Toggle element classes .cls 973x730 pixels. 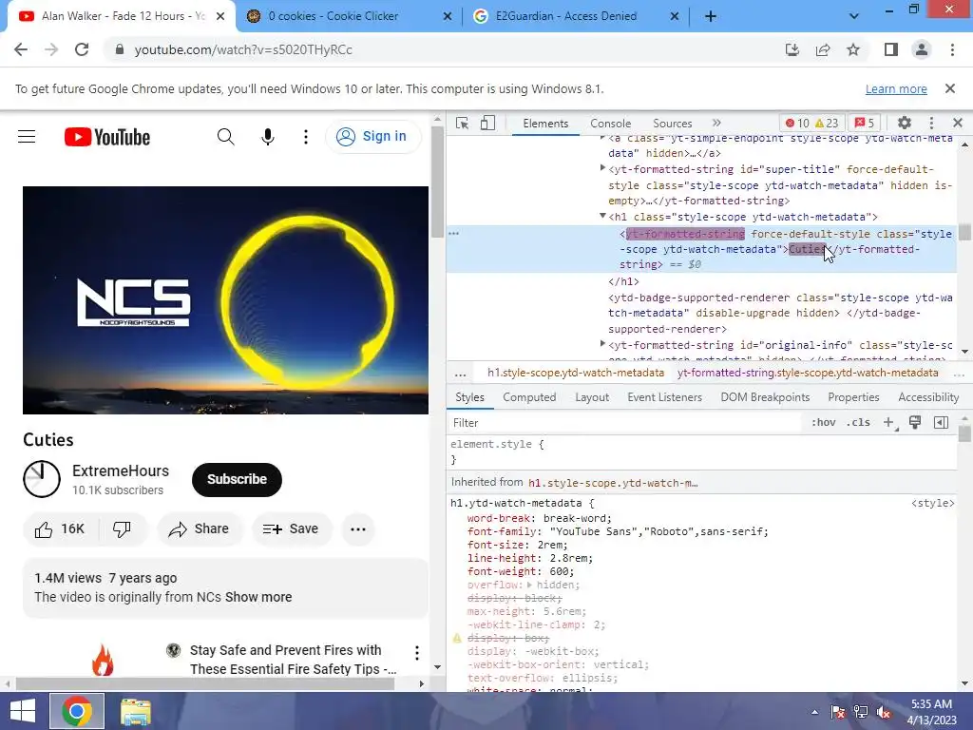pos(858,423)
